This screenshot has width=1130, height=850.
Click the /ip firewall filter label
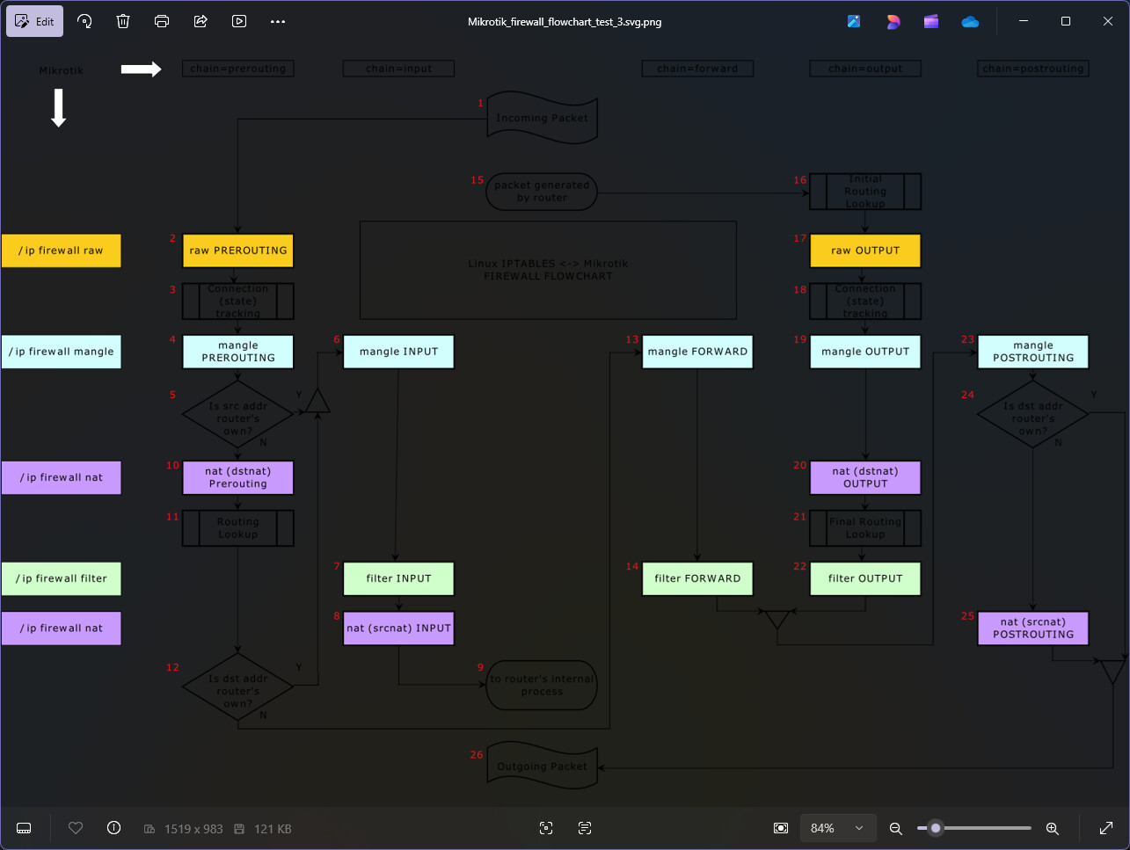61,578
